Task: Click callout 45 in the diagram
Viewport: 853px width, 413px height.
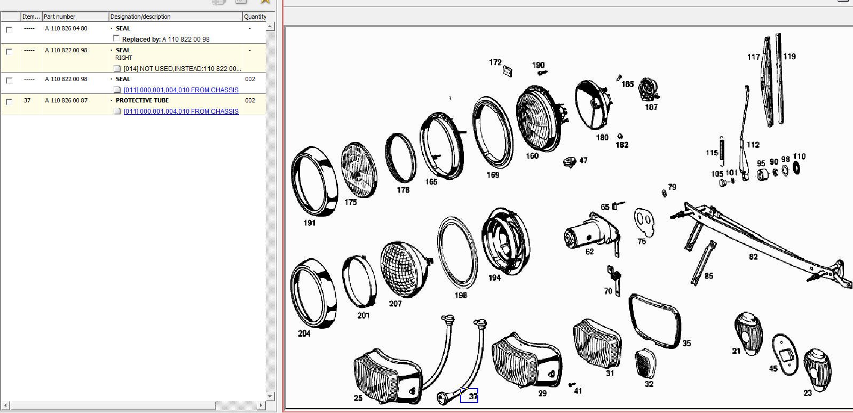Action: pos(773,368)
